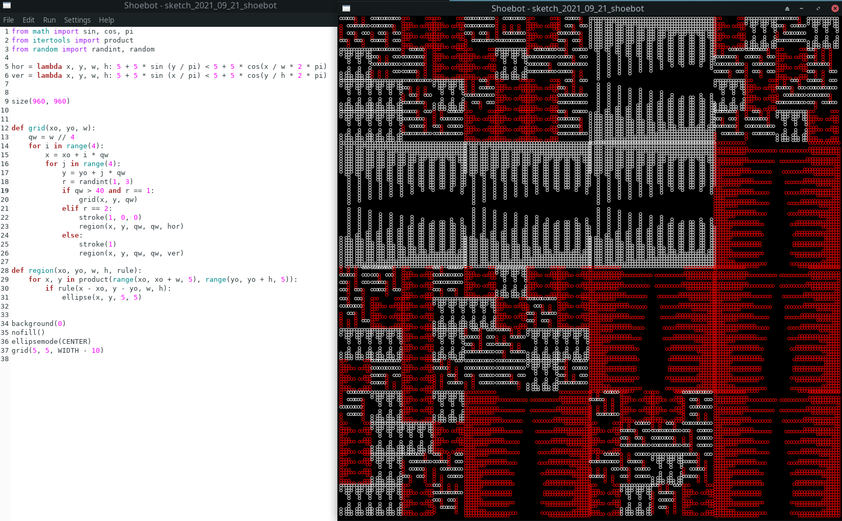Open the Edit menu
This screenshot has height=521, width=842.
(x=28, y=20)
